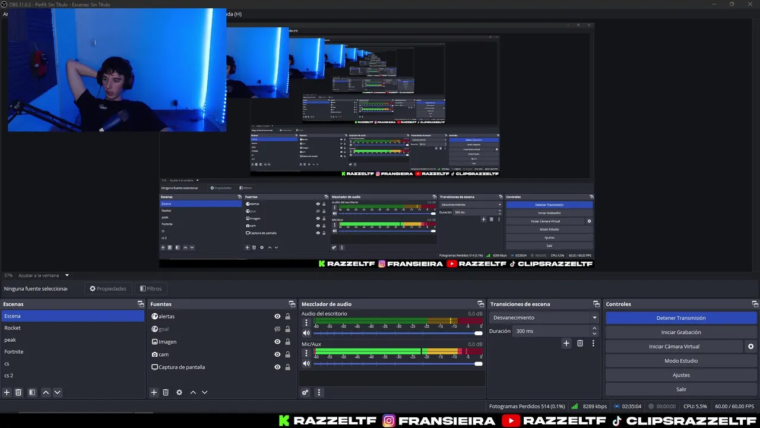Viewport: 760px width, 428px height.
Task: Move the selected source down in Fuentes
Action: [x=205, y=392]
